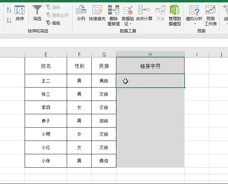Viewport: 228px width, 184px height.
Task: Expand the 模拟分析 dropdown arrow
Action: point(195,24)
